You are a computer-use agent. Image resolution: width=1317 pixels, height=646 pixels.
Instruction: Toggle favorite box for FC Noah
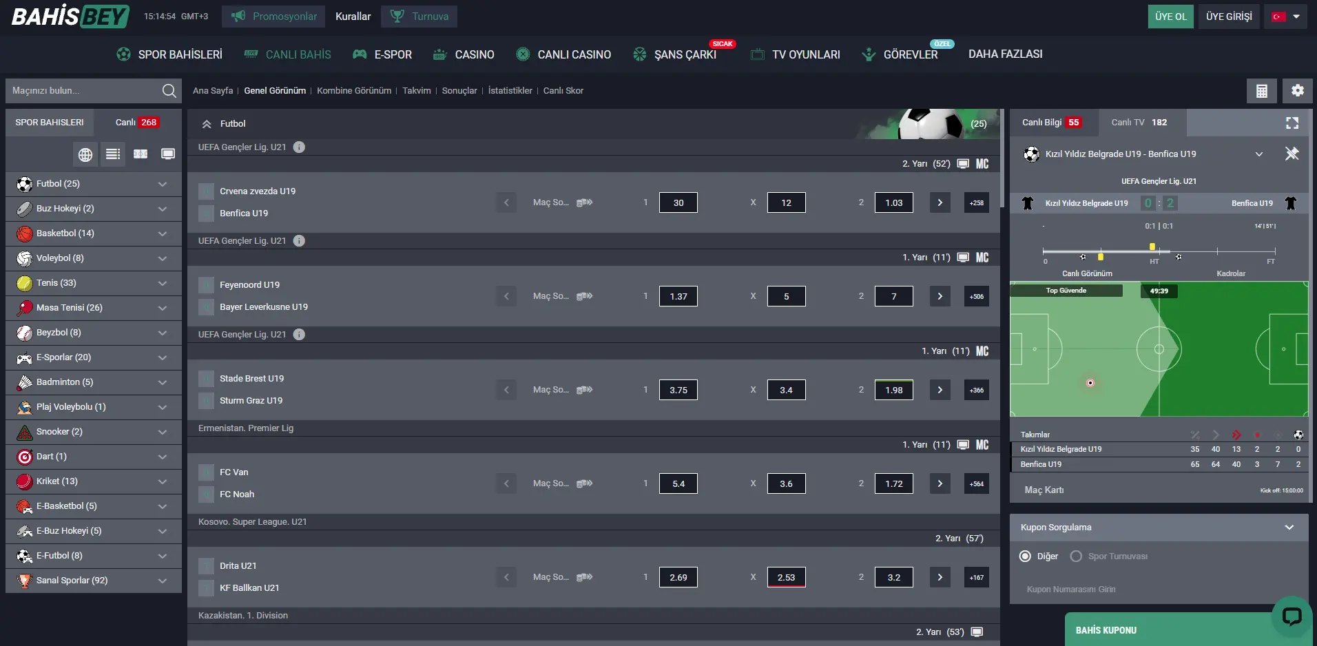[206, 494]
